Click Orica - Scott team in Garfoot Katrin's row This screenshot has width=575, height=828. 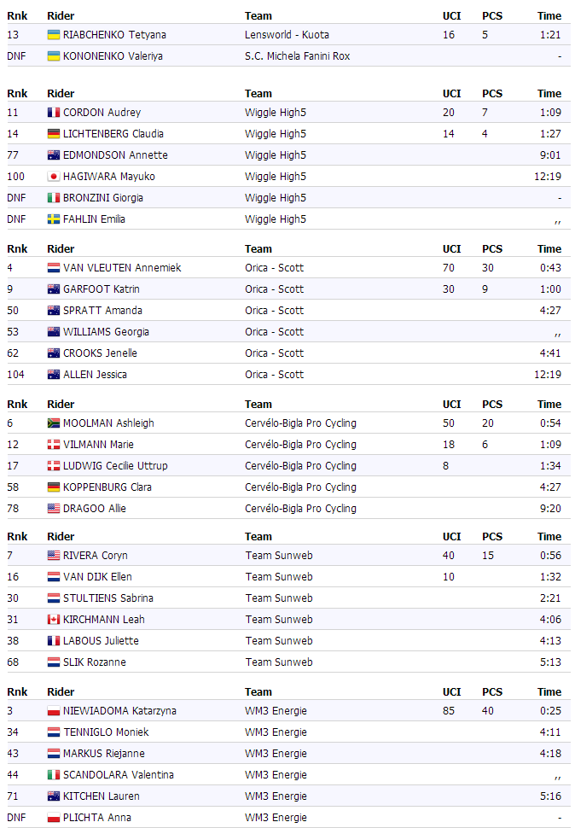[x=274, y=289]
